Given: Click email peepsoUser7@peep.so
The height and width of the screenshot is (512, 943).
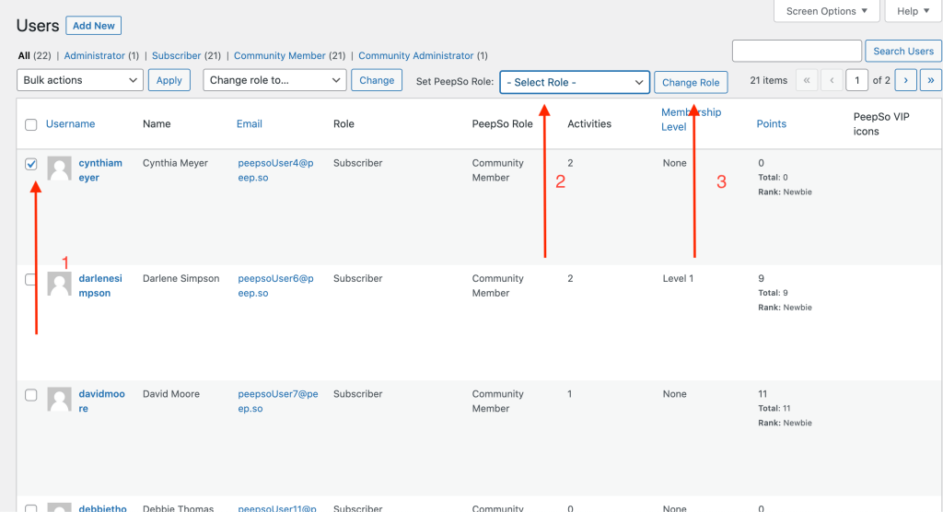Looking at the screenshot, I should (x=278, y=401).
